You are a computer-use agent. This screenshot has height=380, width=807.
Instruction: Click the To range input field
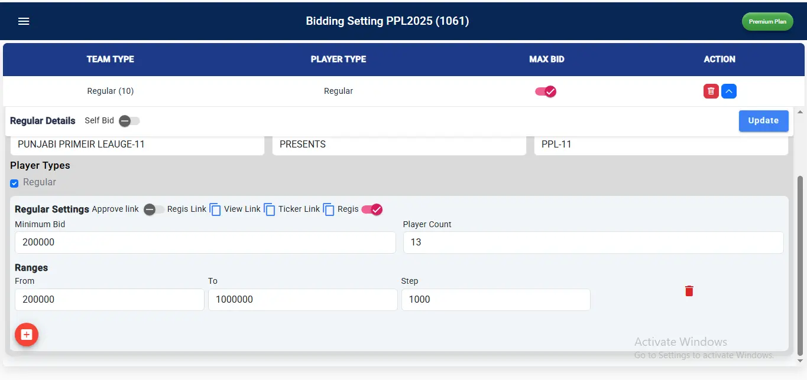(x=302, y=300)
